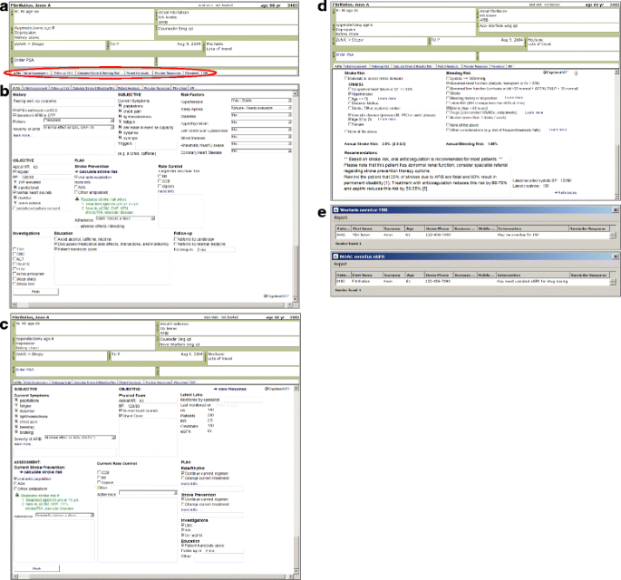The width and height of the screenshot is (621, 580).
Task: Click the vertical scrollbar of panel c form
Action: tap(296, 481)
